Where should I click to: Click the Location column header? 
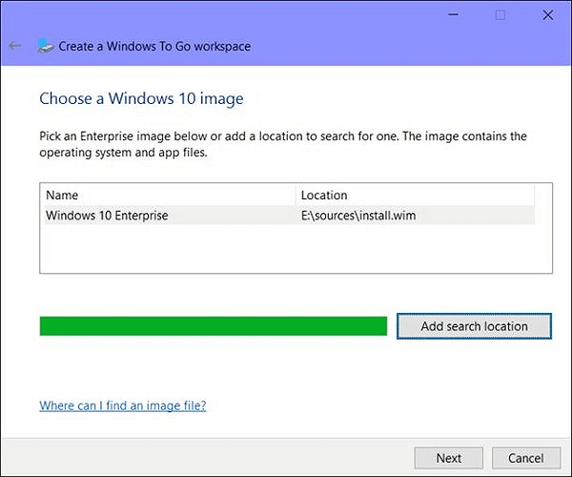pos(324,196)
